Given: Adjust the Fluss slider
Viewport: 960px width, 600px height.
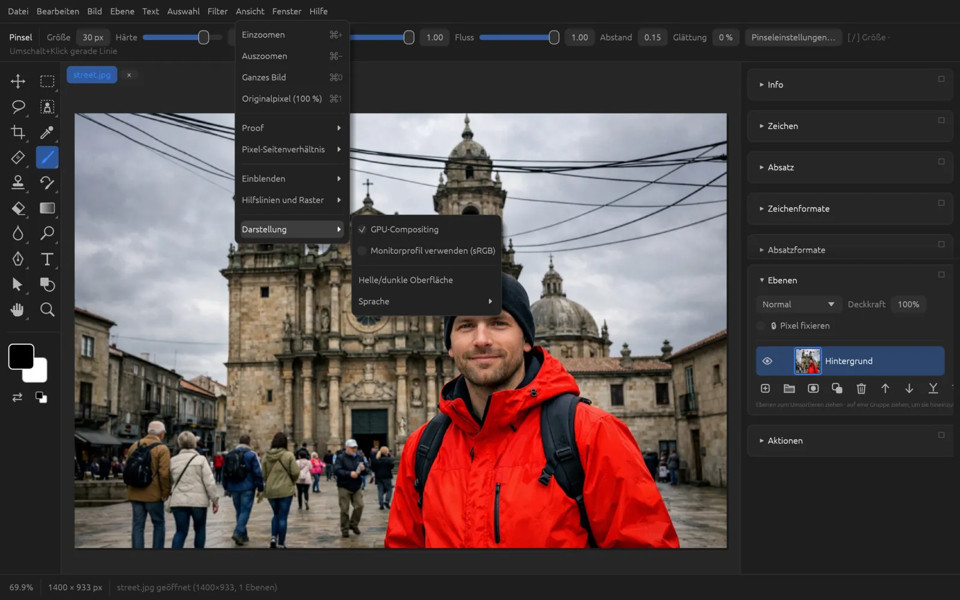Looking at the screenshot, I should 519,37.
